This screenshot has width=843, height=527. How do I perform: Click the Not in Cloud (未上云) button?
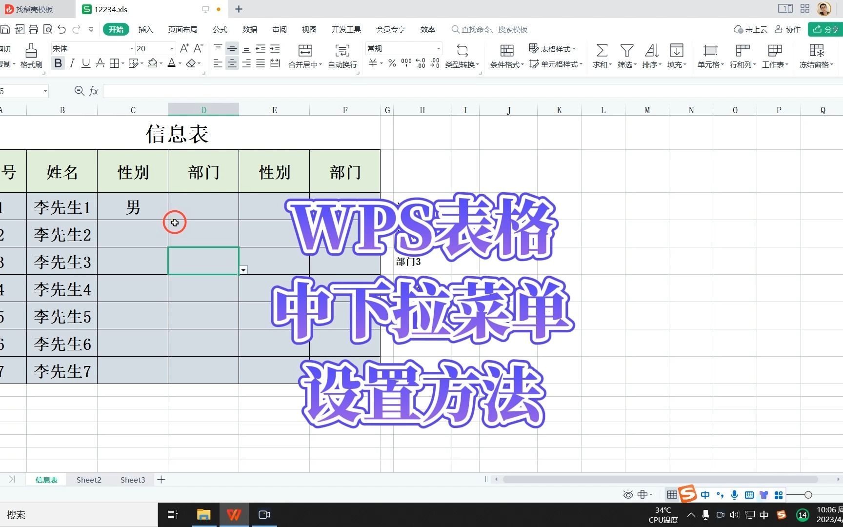point(751,29)
